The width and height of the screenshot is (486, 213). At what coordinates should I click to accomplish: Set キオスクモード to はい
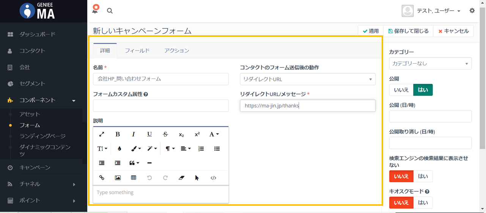tap(423, 203)
